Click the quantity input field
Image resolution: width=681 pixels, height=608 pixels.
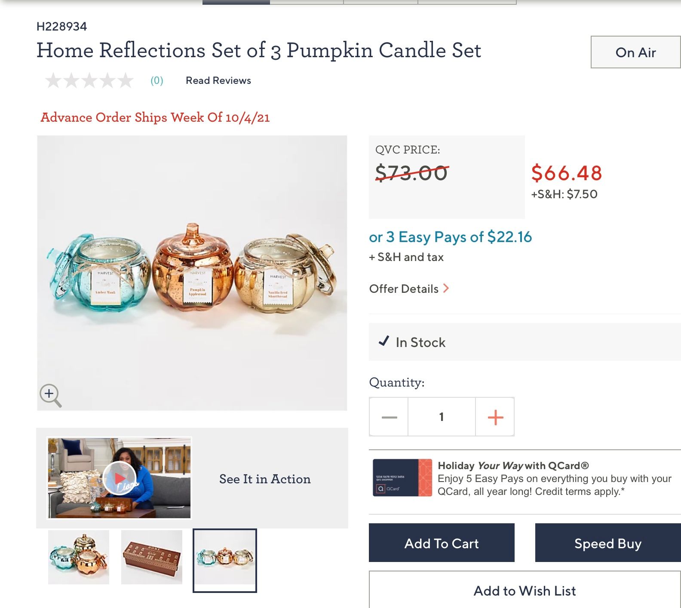click(x=442, y=417)
